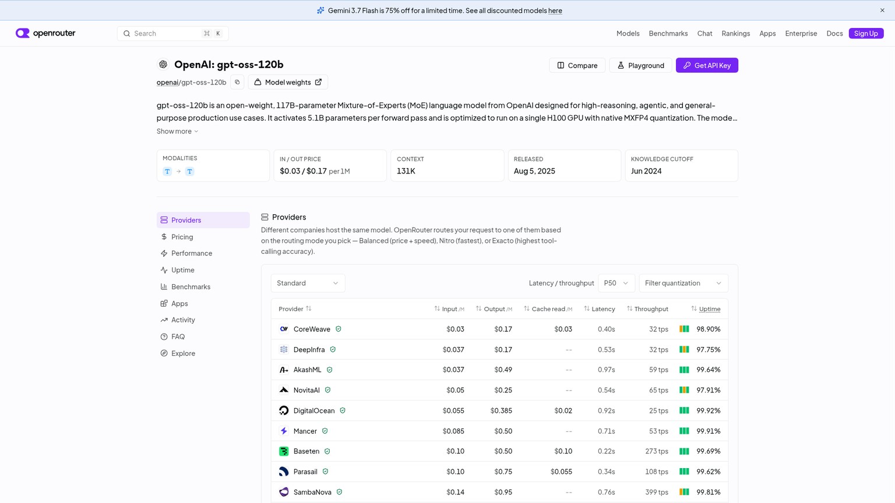
Task: Dismiss the Gemini 3.7 Flash discount banner
Action: [882, 10]
